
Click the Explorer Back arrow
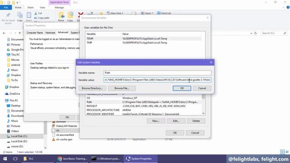4,33
